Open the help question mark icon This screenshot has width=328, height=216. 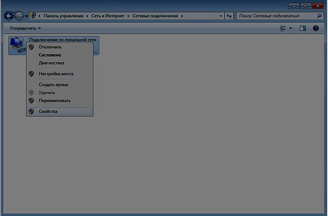[316, 27]
